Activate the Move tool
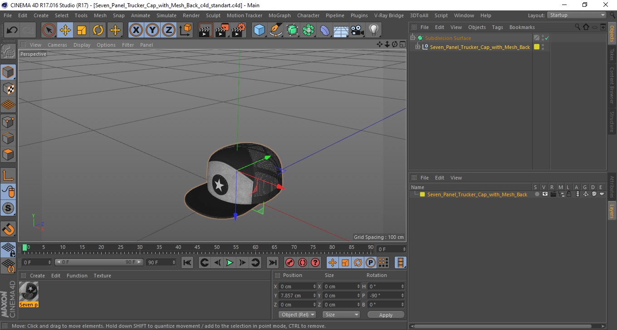The image size is (617, 330). pyautogui.click(x=65, y=30)
